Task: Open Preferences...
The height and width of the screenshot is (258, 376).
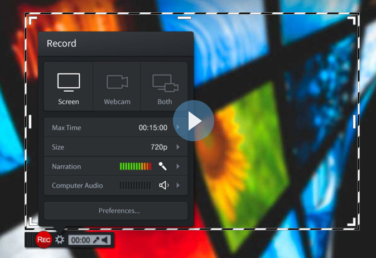Action: coord(116,211)
